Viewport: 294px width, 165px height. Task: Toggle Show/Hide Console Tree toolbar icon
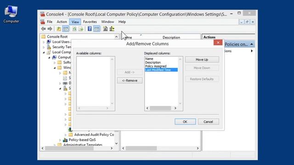coord(66,29)
